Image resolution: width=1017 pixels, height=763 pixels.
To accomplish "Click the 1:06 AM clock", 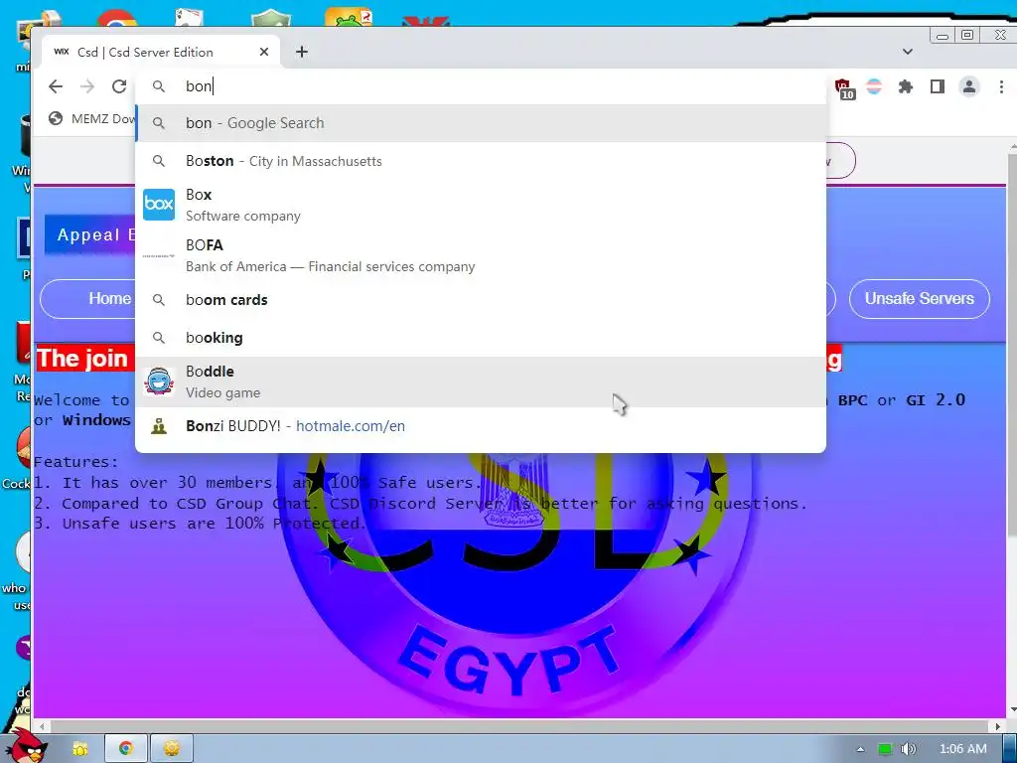I will [x=963, y=749].
